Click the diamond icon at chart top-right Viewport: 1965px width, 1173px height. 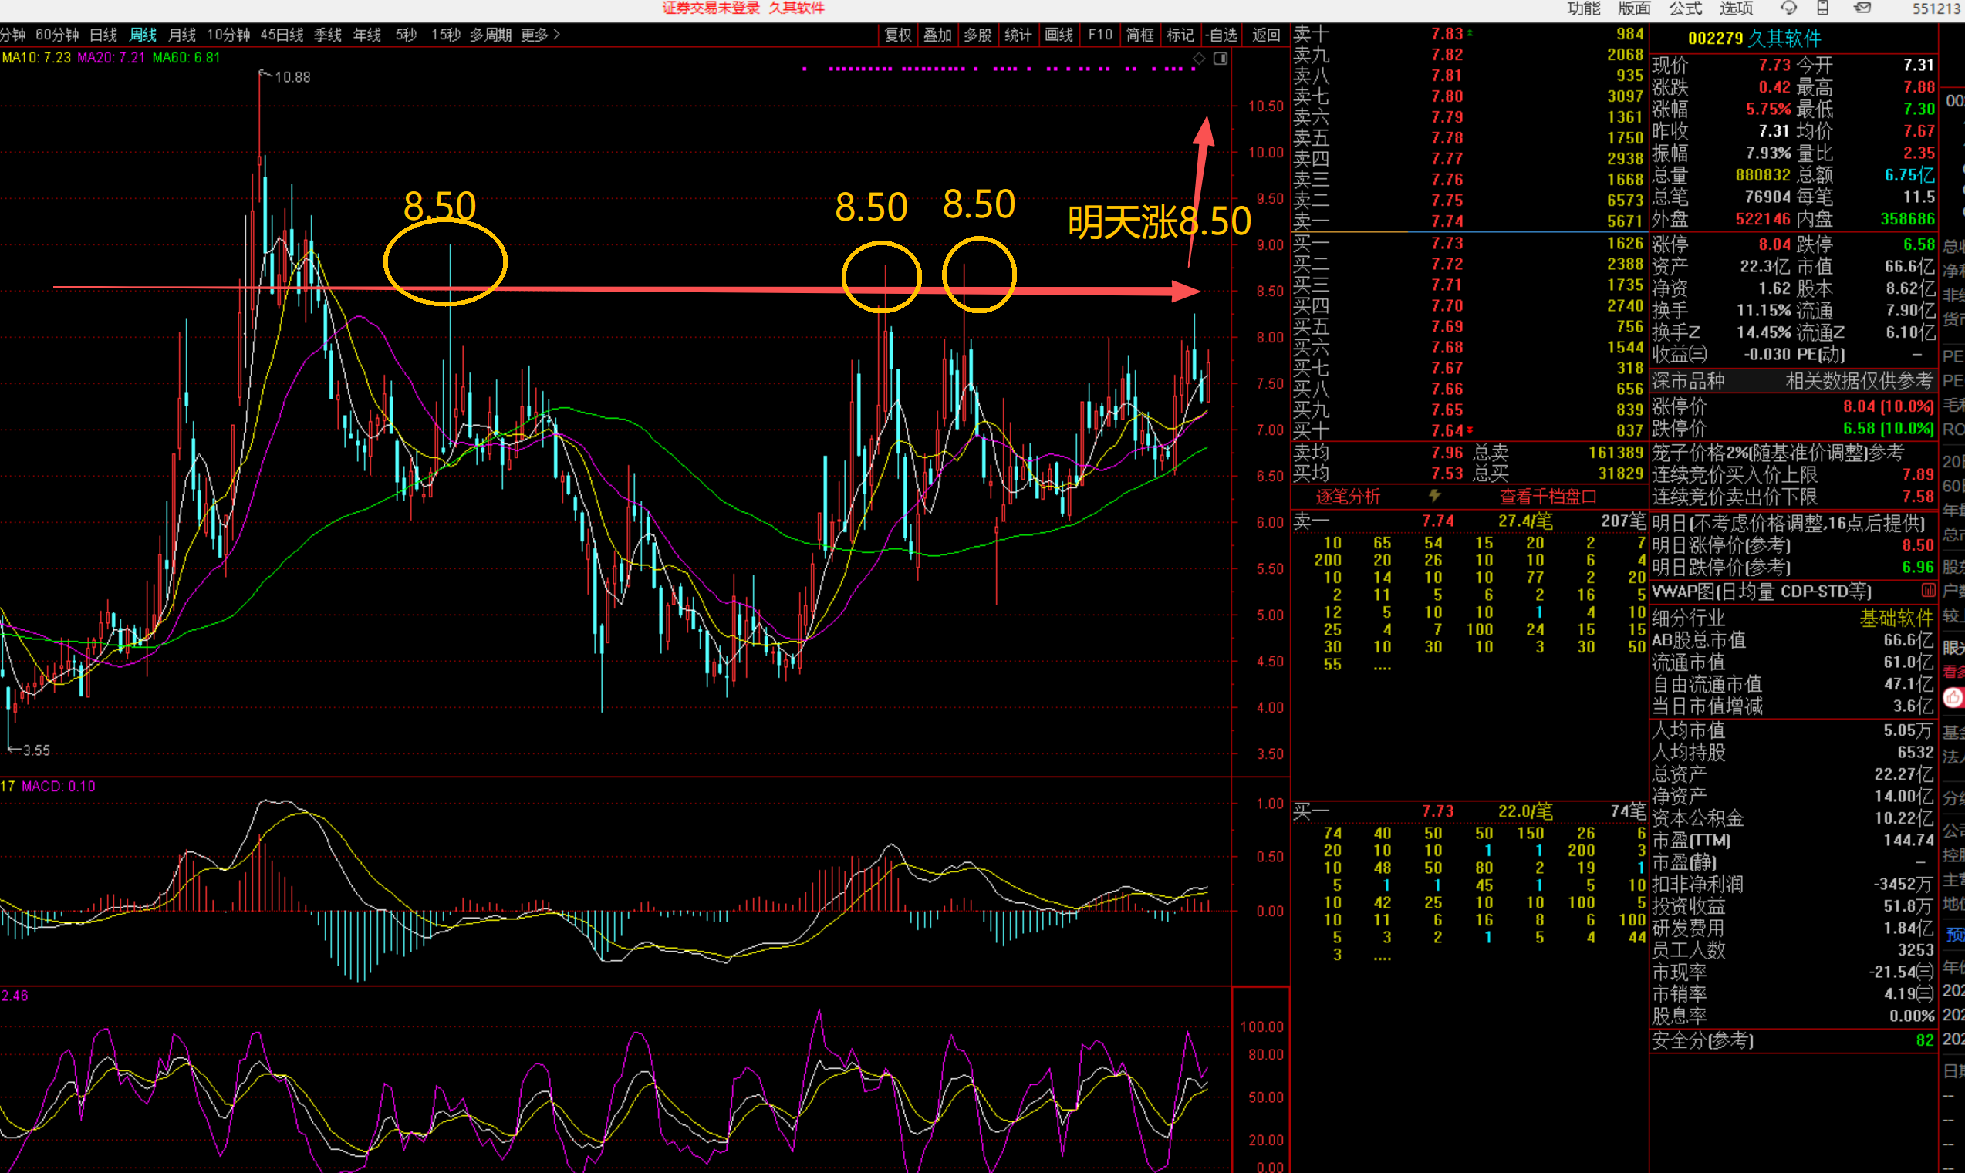(x=1199, y=58)
